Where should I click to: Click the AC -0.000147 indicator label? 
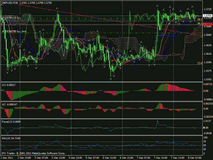pos(10,104)
